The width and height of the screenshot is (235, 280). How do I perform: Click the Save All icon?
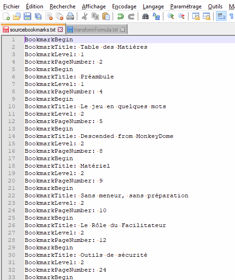point(38,16)
